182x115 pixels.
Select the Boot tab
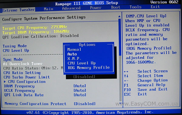click(x=116, y=7)
